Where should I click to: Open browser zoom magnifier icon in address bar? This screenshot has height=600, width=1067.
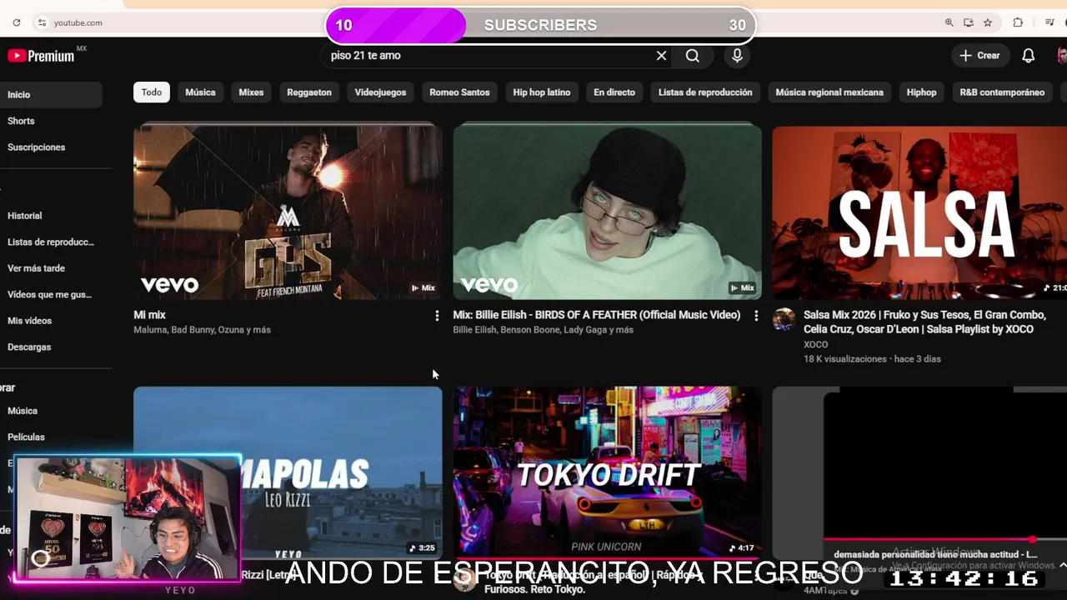point(949,22)
